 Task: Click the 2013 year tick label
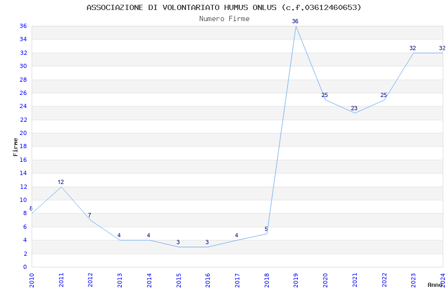pos(120,281)
